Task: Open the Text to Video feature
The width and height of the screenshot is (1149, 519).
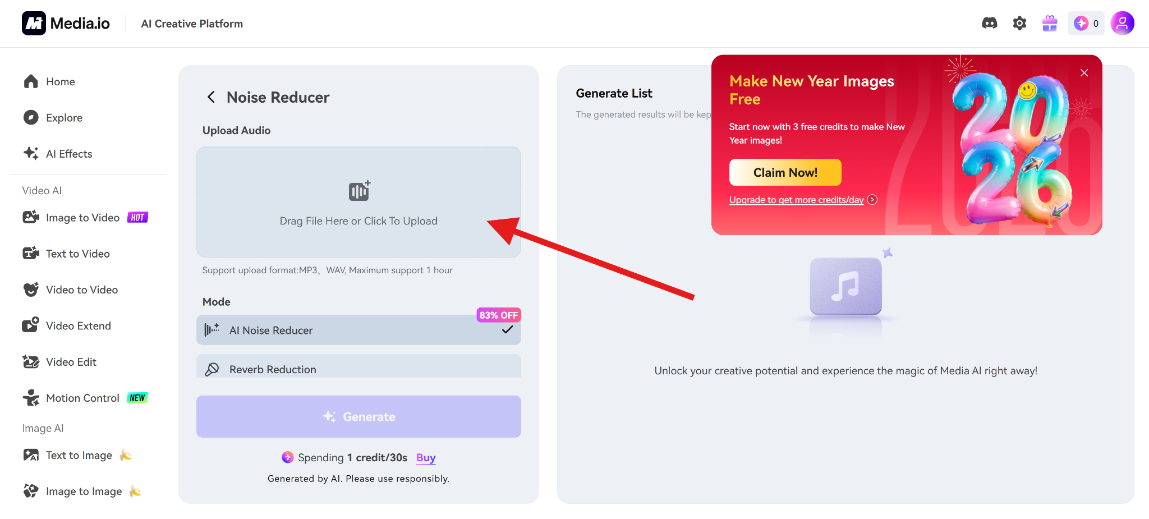Action: click(77, 254)
